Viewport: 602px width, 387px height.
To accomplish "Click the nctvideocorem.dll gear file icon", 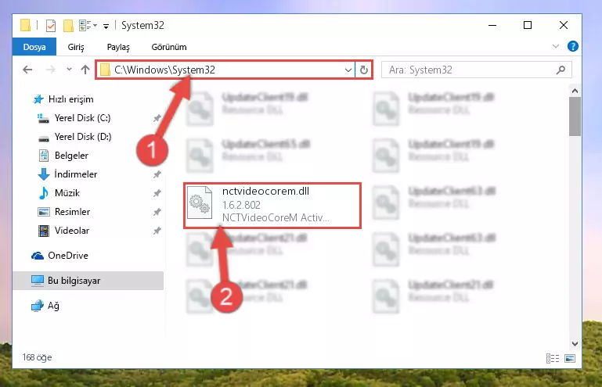I will coord(200,203).
